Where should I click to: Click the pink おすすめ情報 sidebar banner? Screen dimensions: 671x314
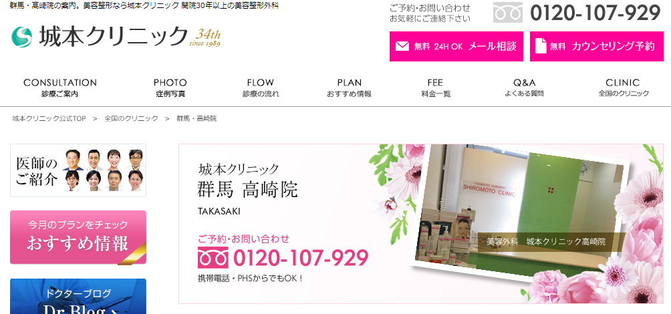[78, 237]
